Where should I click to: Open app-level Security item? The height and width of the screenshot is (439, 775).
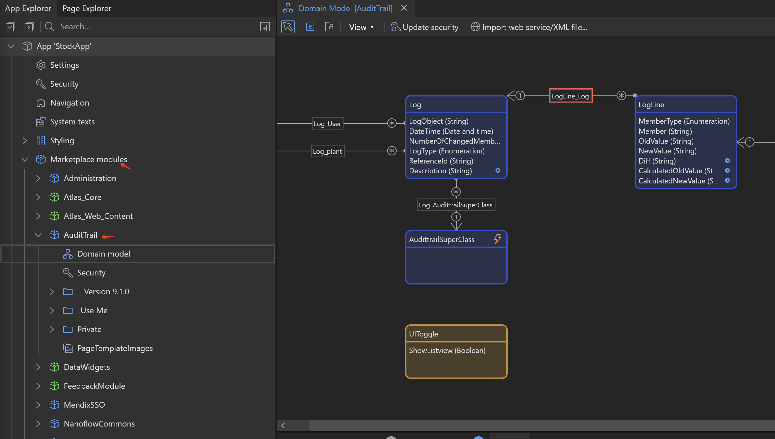(x=64, y=84)
